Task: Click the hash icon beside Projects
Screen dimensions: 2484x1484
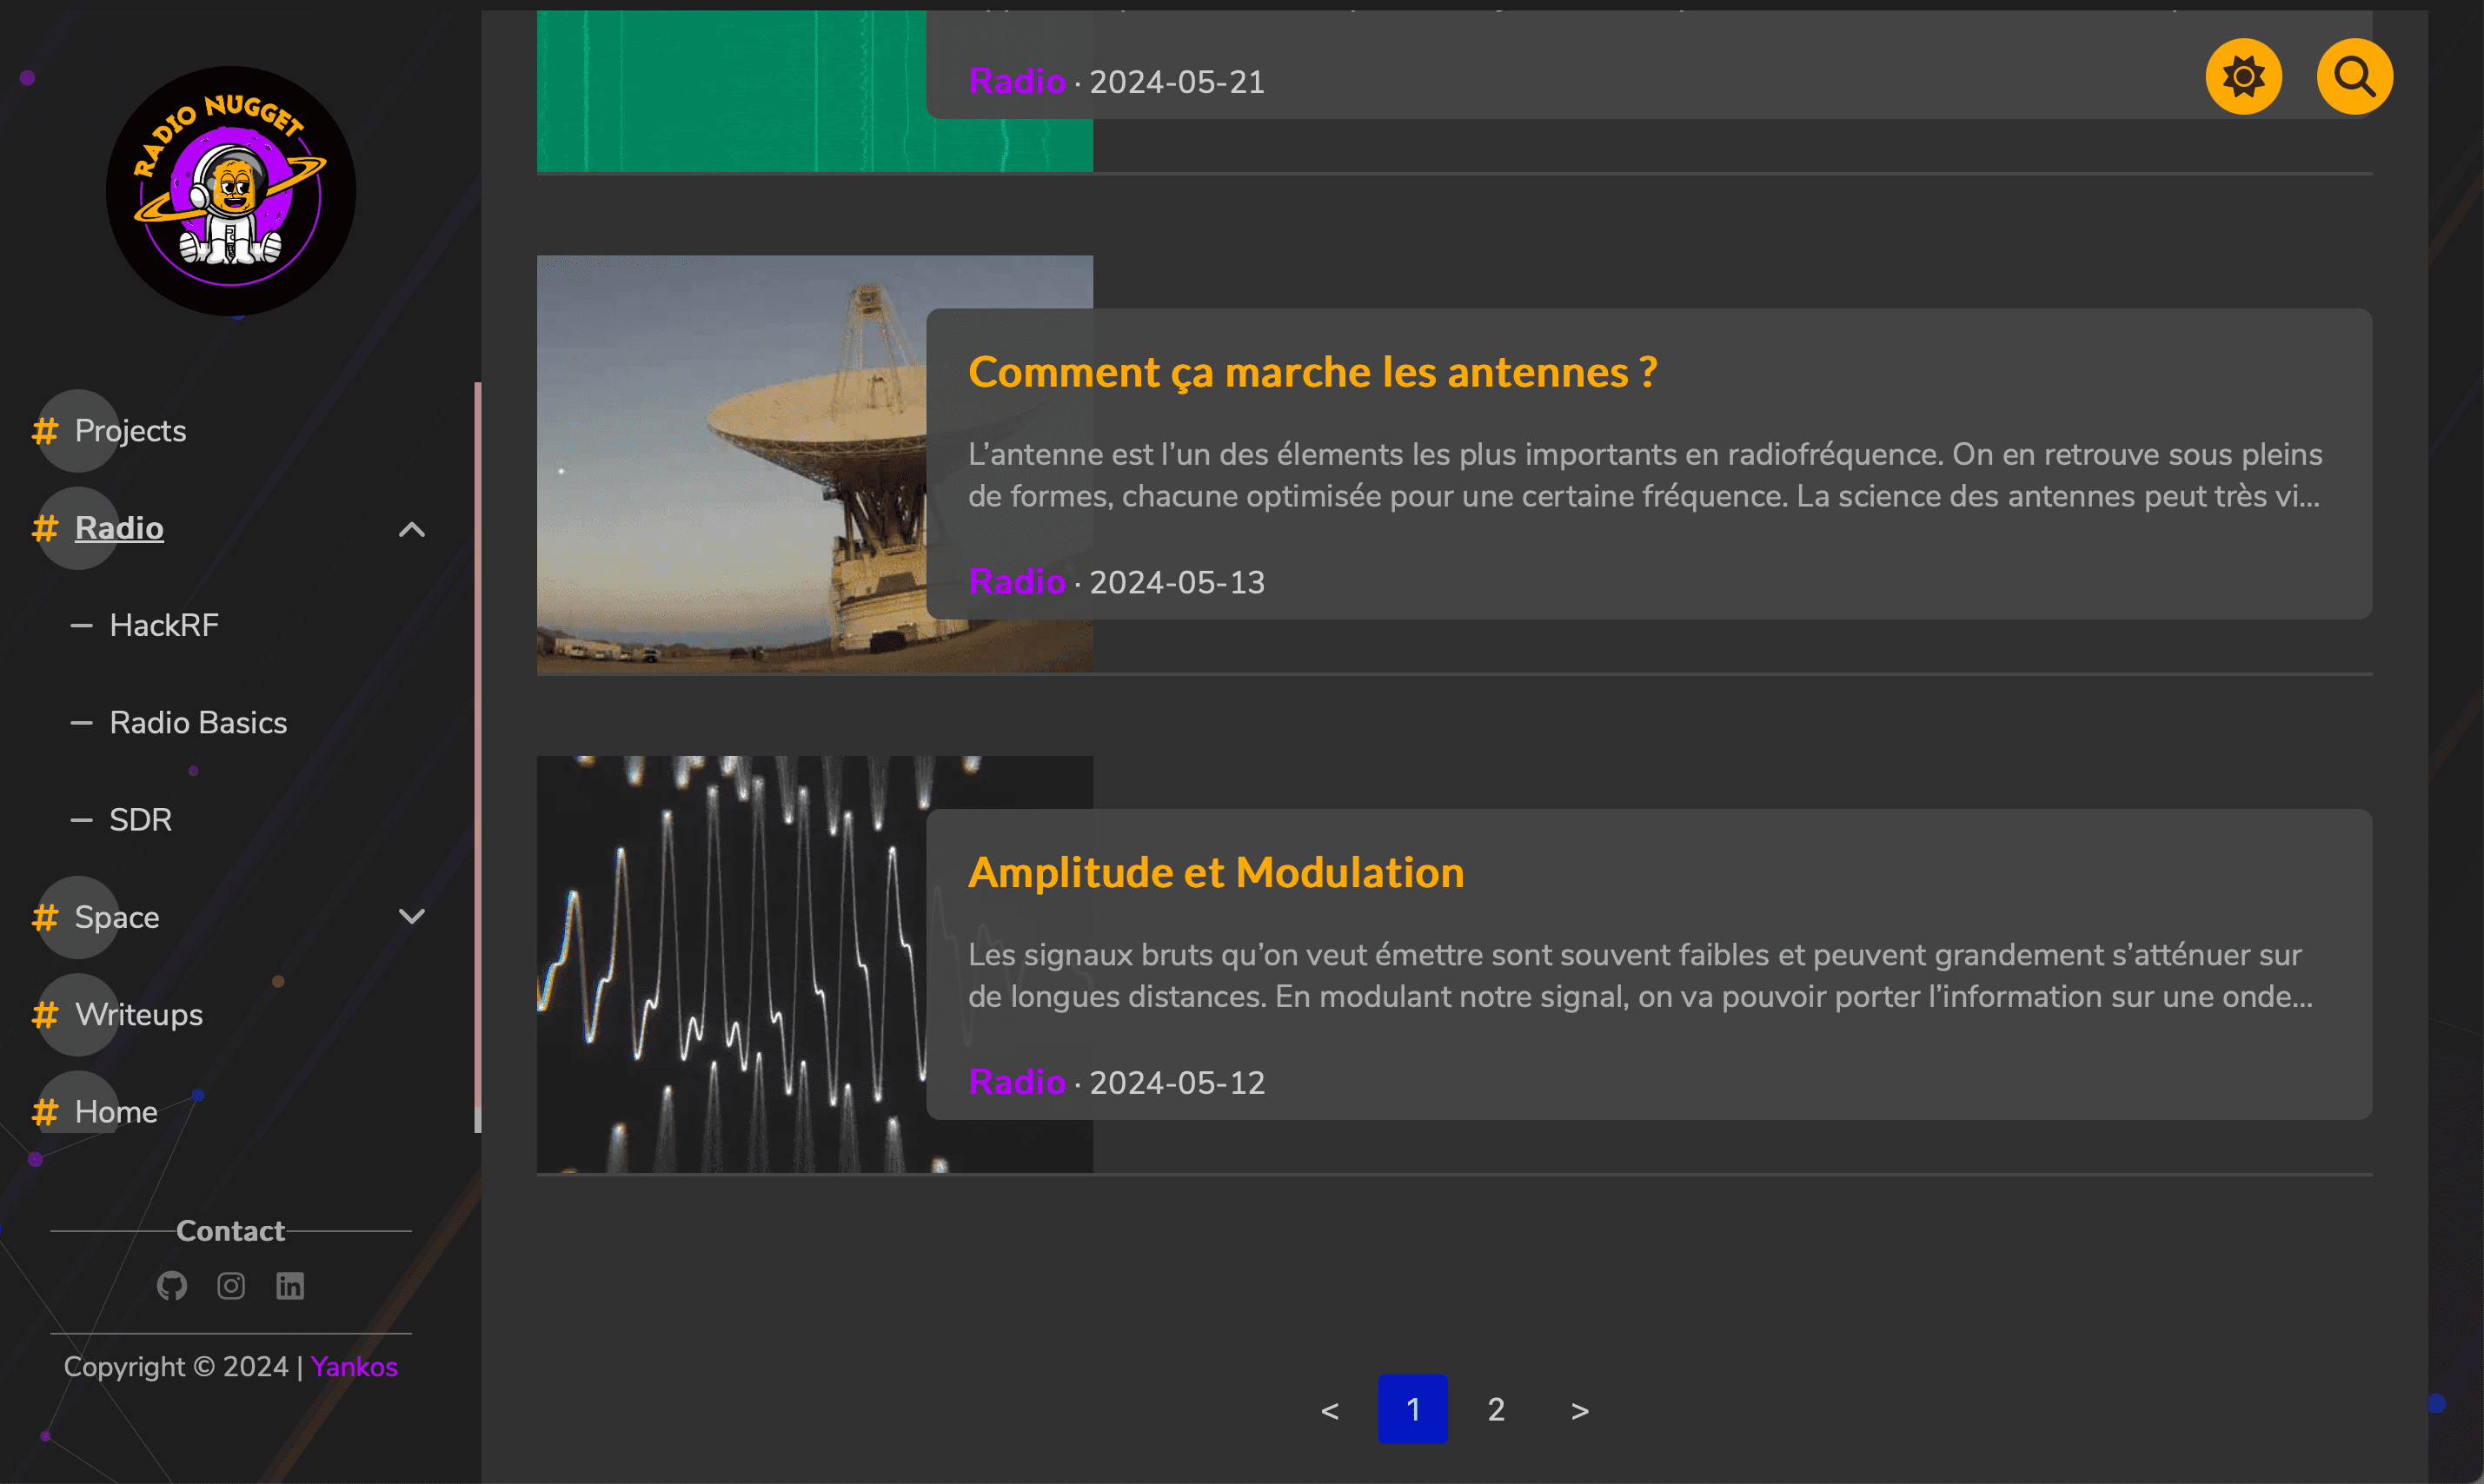Action: tap(44, 431)
